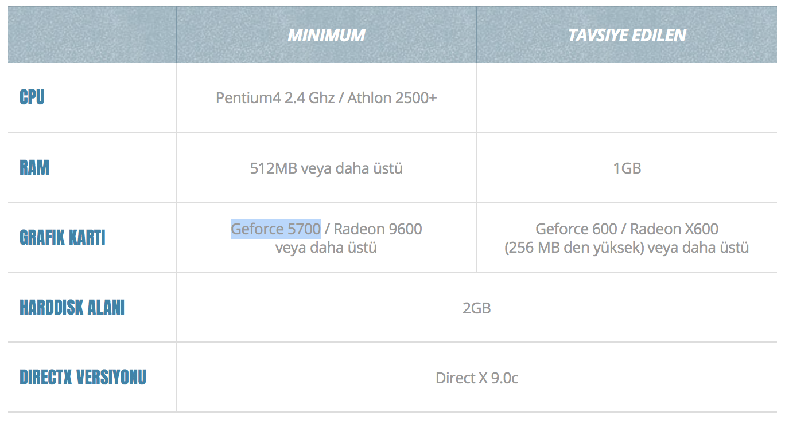Viewport: 785px width, 424px height.
Task: Click the 2GB hard disk value
Action: click(x=476, y=308)
